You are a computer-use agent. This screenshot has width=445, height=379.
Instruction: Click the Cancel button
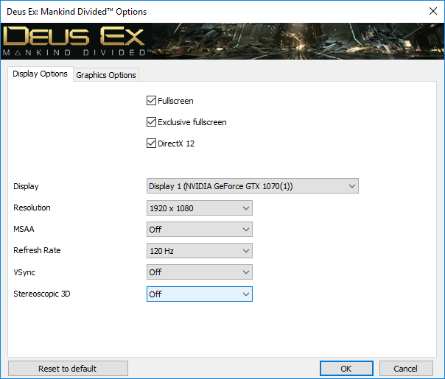(406, 369)
